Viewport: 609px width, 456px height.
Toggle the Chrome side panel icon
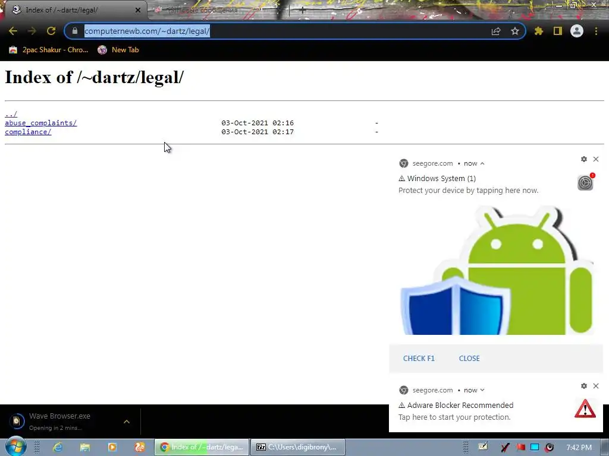tap(558, 31)
